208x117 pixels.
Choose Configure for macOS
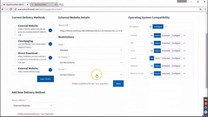176,58
